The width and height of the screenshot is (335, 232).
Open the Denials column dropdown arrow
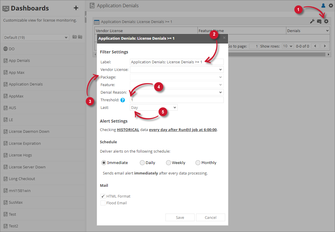[x=327, y=31]
